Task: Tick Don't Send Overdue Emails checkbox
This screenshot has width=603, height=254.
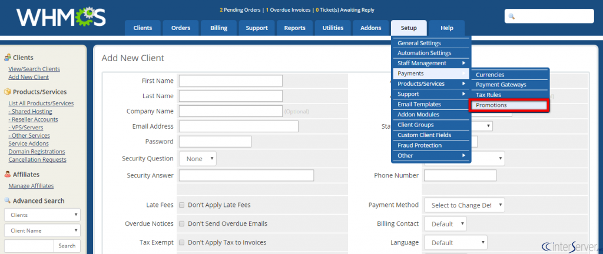Action: (x=182, y=223)
